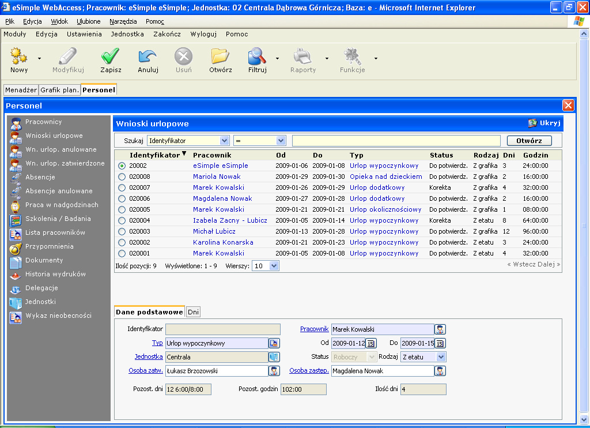Open the Izabela Zacny - Lubicz link
Viewport: 590px width, 428px height.
230,220
